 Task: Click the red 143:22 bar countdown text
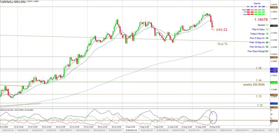click(222, 30)
